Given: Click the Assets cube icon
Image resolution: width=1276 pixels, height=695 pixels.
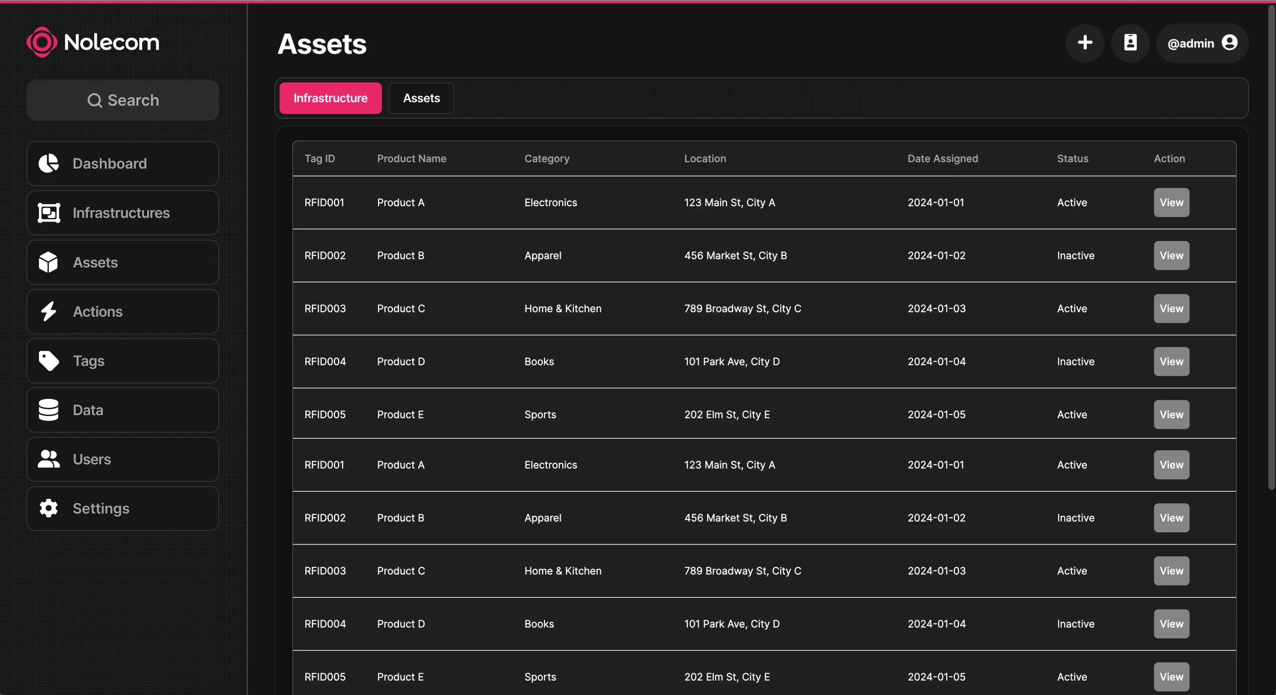Looking at the screenshot, I should 48,262.
